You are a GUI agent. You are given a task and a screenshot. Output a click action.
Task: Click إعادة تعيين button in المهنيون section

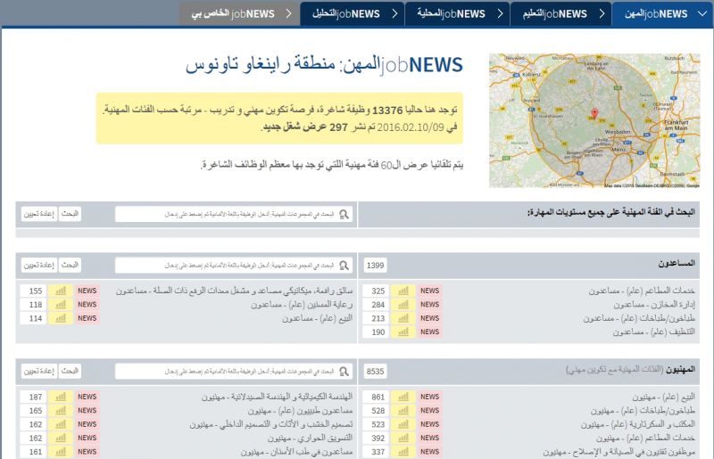pos(38,371)
